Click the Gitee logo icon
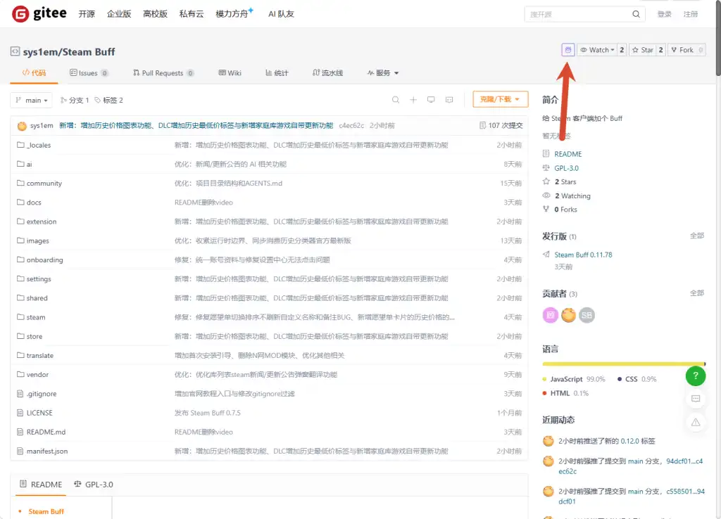 (x=20, y=14)
